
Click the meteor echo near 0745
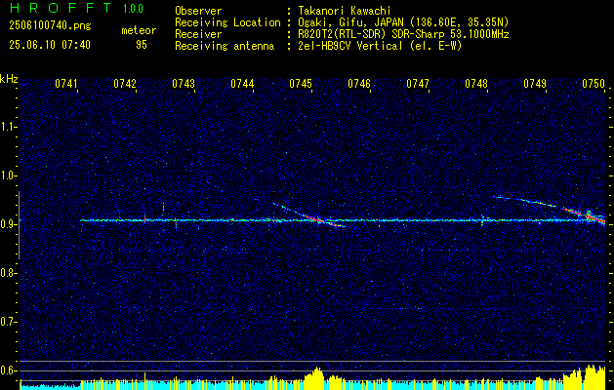pos(309,215)
